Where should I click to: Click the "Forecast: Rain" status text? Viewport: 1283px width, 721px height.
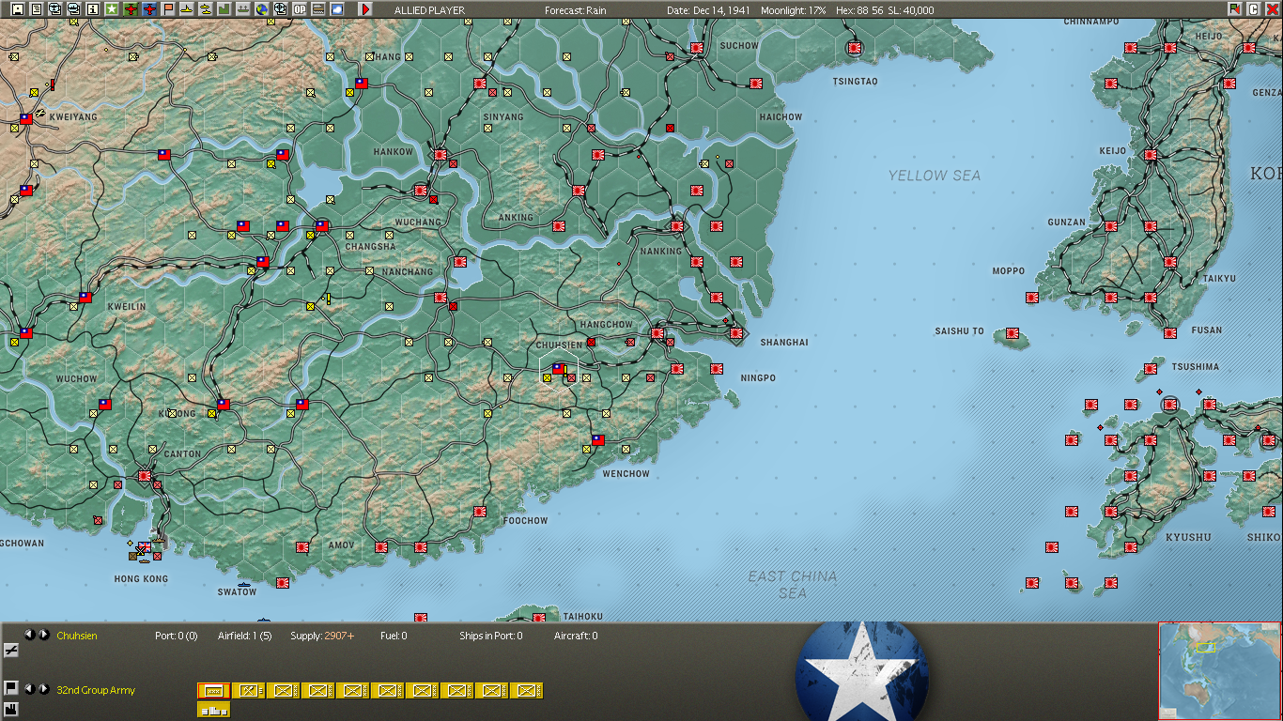pos(576,10)
